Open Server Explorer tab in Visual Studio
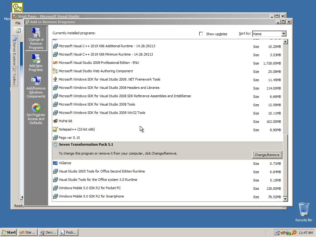Viewport: 316px width, 237px height. 15,52
